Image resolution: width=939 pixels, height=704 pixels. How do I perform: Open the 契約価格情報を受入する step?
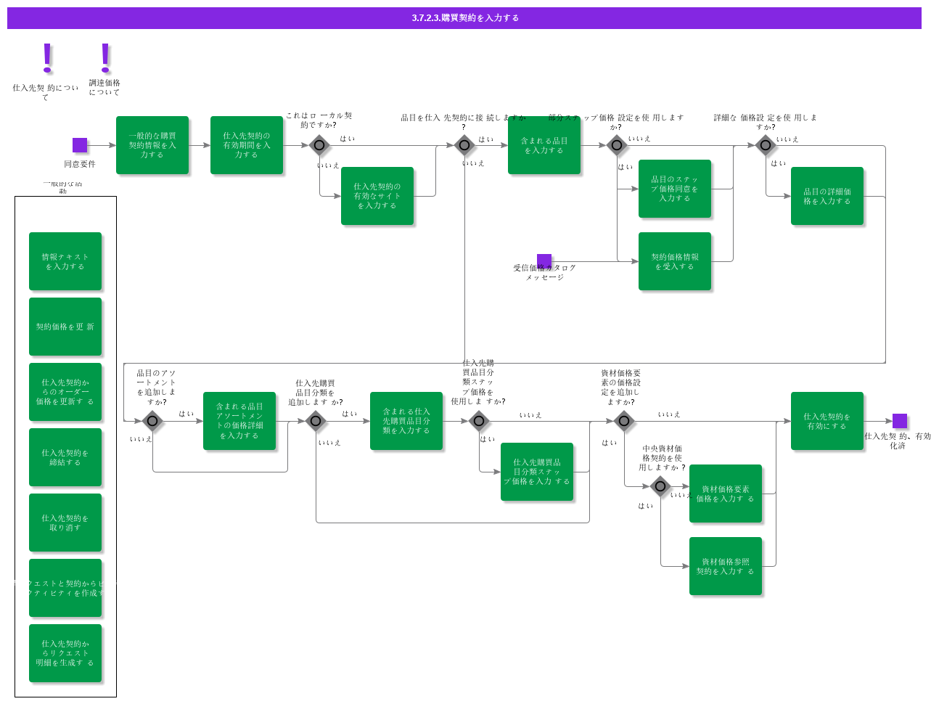click(x=675, y=261)
